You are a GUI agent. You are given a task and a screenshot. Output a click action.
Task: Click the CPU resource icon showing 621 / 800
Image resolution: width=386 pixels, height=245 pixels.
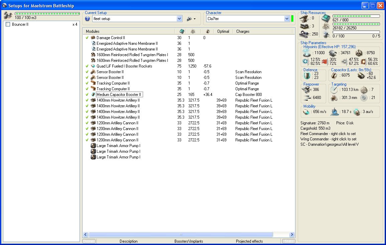326,18
